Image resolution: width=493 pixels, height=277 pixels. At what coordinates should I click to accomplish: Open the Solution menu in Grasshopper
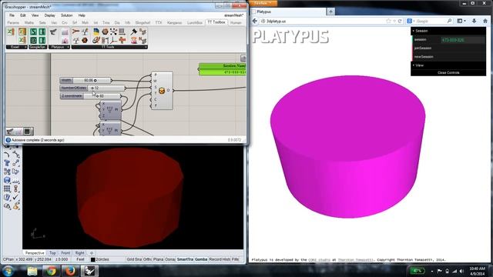coord(67,15)
